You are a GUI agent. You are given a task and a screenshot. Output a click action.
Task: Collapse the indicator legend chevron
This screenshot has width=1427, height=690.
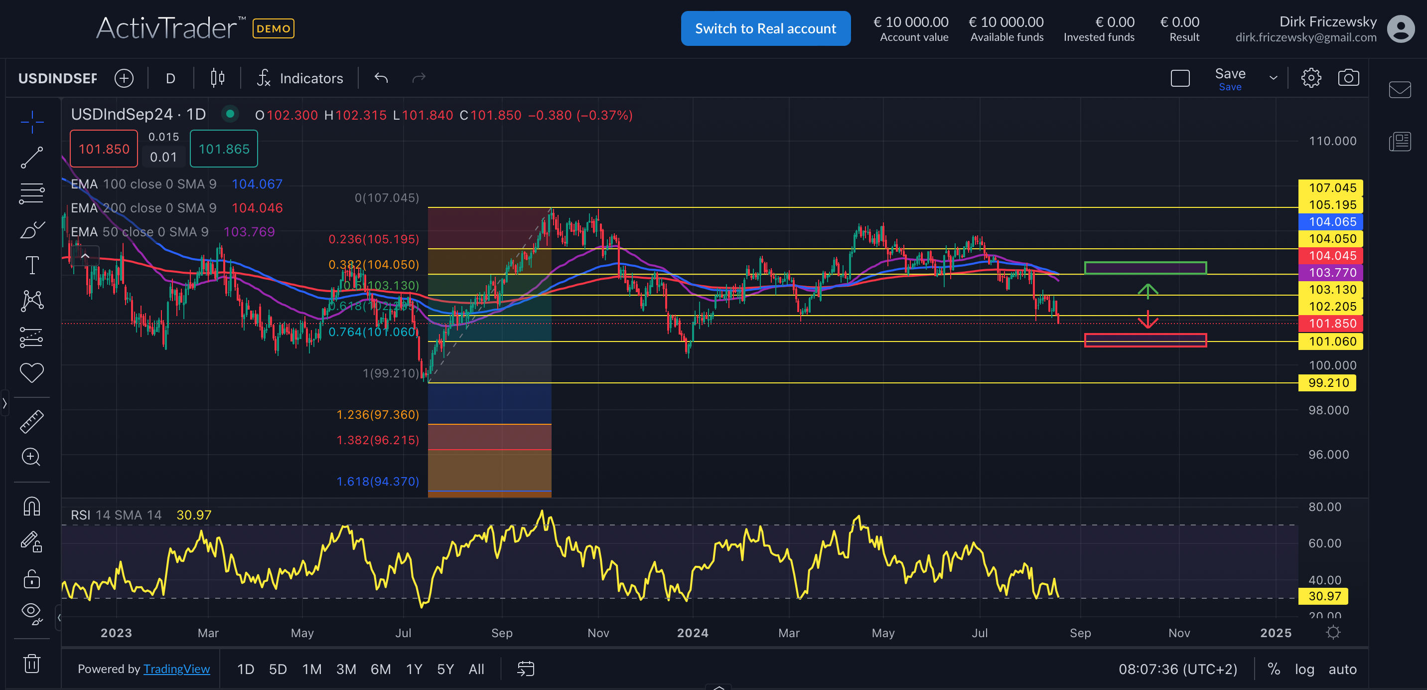[x=85, y=256]
